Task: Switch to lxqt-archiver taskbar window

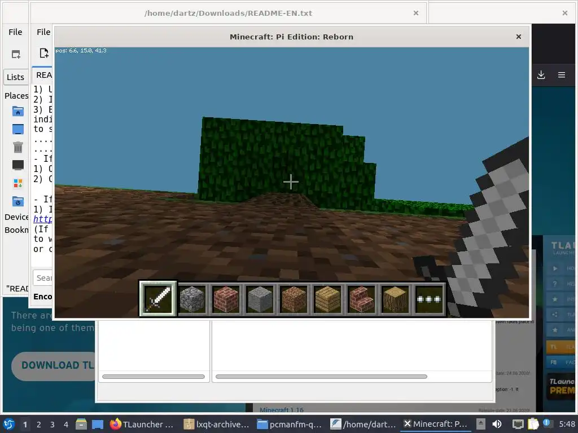Action: point(217,424)
